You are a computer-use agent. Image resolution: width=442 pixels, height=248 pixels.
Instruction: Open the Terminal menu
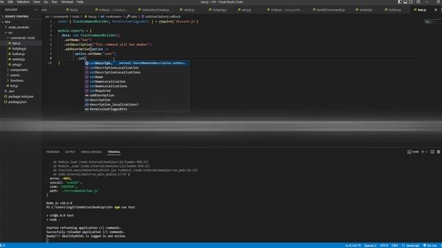67,2
